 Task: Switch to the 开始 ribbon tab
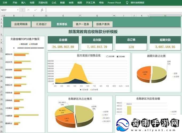click(x=15, y=3)
